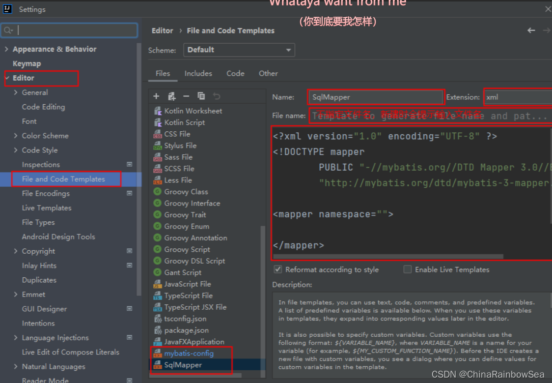The image size is (552, 383).
Task: Click the Inspections project-level settings icon
Action: (130, 165)
